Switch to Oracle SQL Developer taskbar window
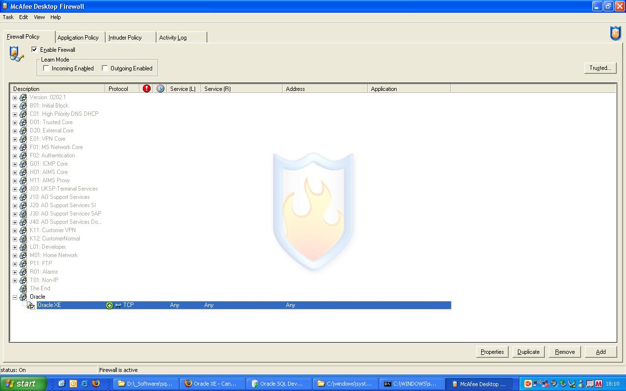Image resolution: width=626 pixels, height=391 pixels. point(278,384)
